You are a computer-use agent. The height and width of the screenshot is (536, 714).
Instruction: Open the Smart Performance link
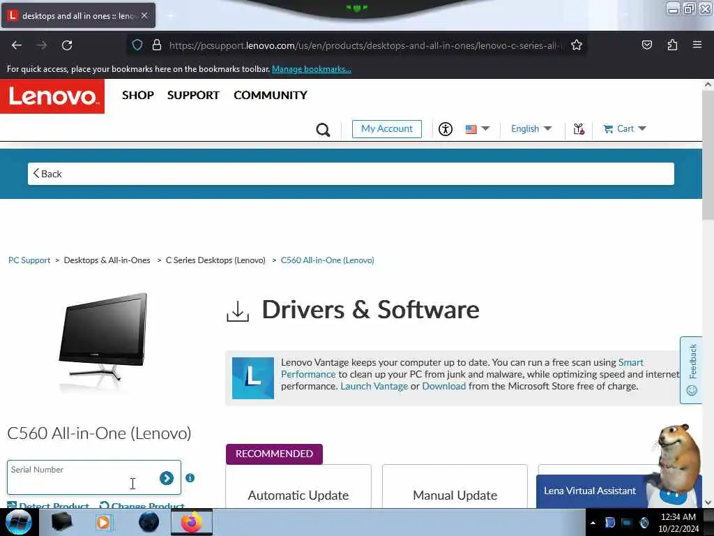pos(630,362)
